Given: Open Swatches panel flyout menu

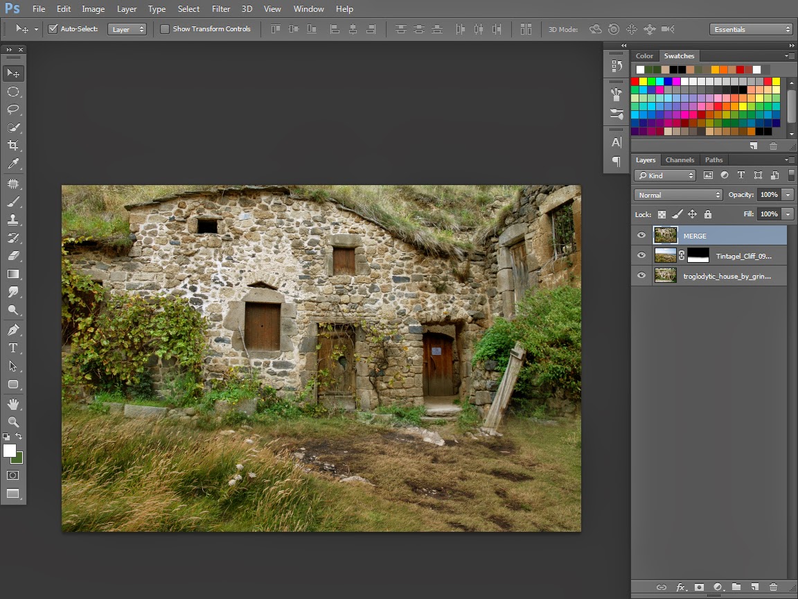Looking at the screenshot, I should pos(790,56).
